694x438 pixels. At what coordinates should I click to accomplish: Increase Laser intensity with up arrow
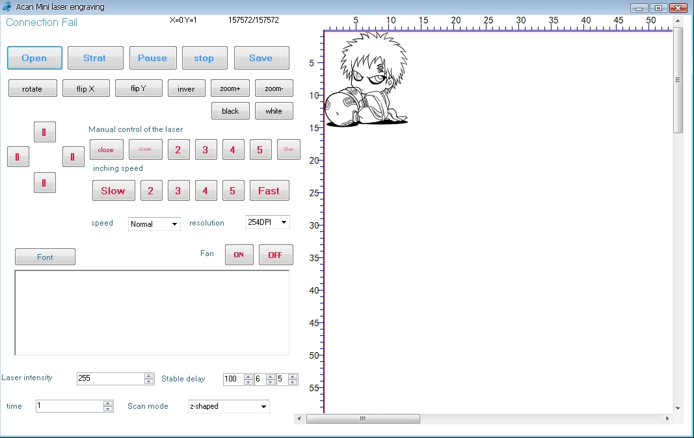click(x=149, y=376)
